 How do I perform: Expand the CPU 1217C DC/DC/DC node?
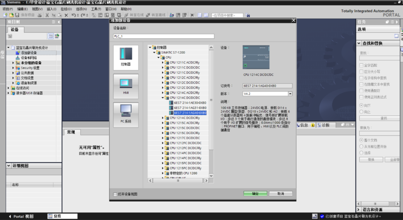coord(163,138)
